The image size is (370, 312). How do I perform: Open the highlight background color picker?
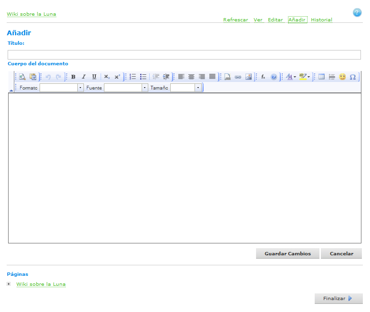click(304, 77)
